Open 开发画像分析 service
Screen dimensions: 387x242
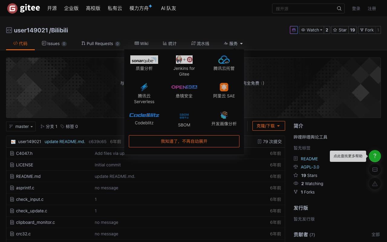(224, 119)
